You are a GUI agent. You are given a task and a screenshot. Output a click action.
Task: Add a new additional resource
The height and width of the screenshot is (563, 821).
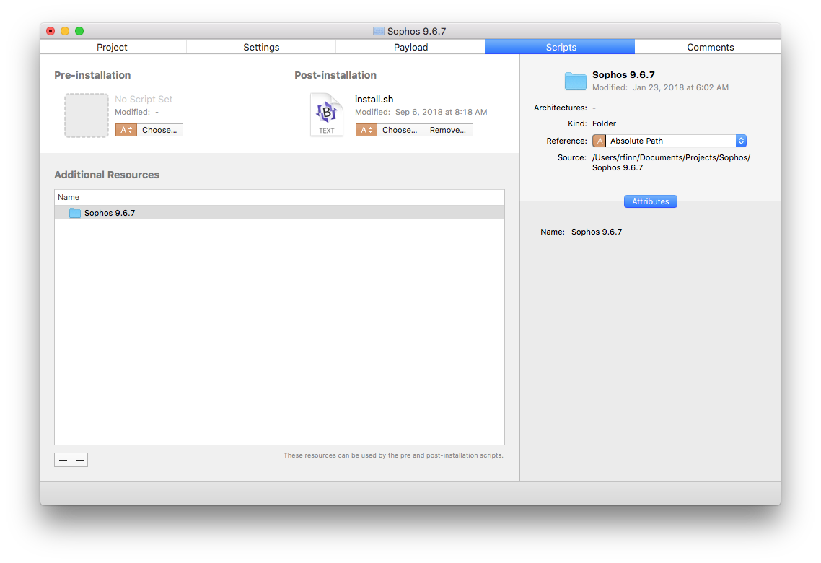(63, 460)
